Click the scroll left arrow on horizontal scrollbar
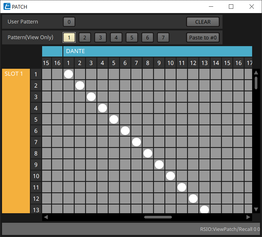The height and width of the screenshot is (237, 262). click(46, 217)
